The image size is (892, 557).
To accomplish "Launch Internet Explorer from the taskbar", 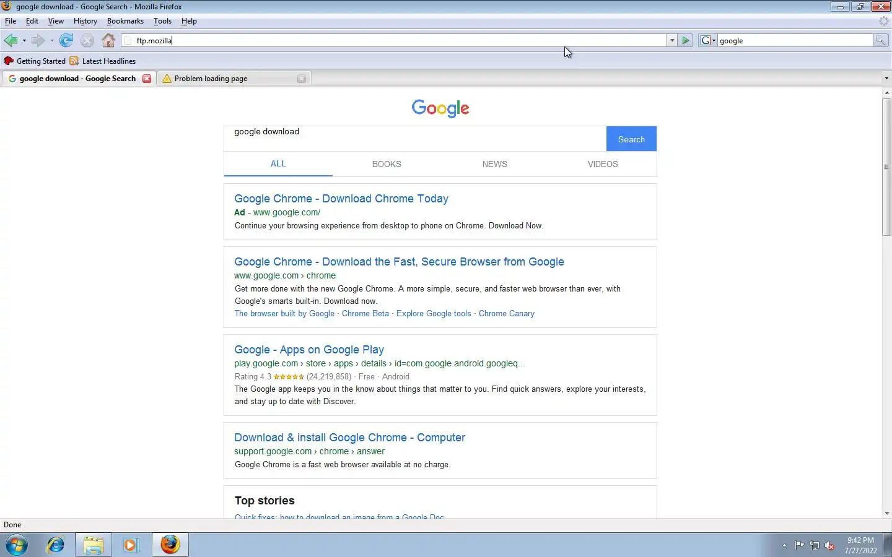I will click(56, 545).
